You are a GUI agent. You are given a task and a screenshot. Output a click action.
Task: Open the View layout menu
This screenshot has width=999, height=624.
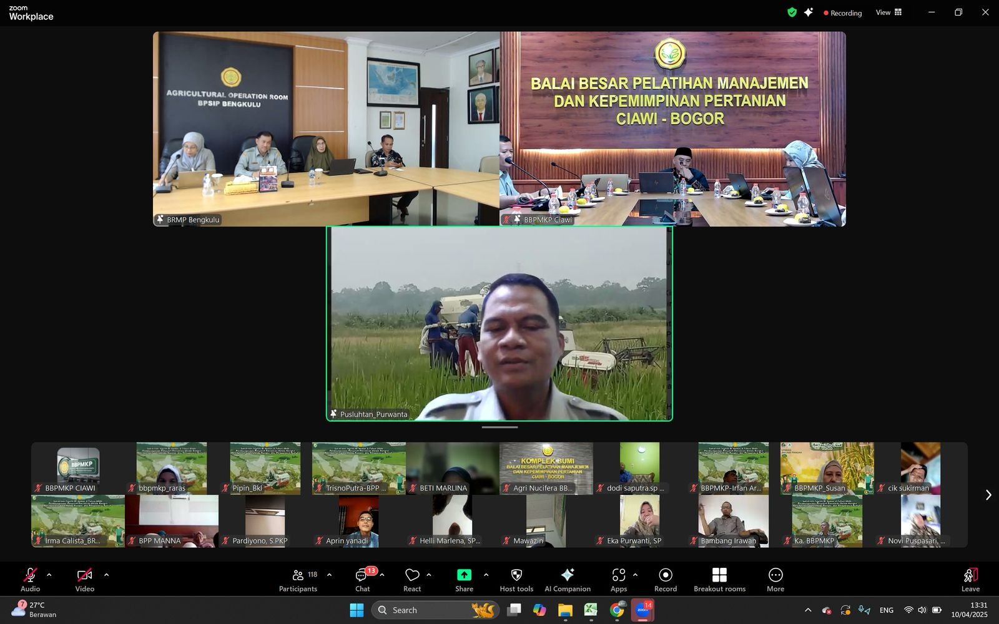point(888,12)
